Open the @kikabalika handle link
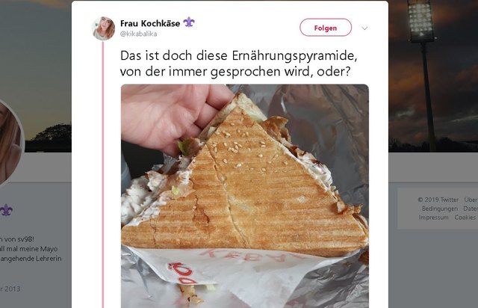 (x=139, y=34)
